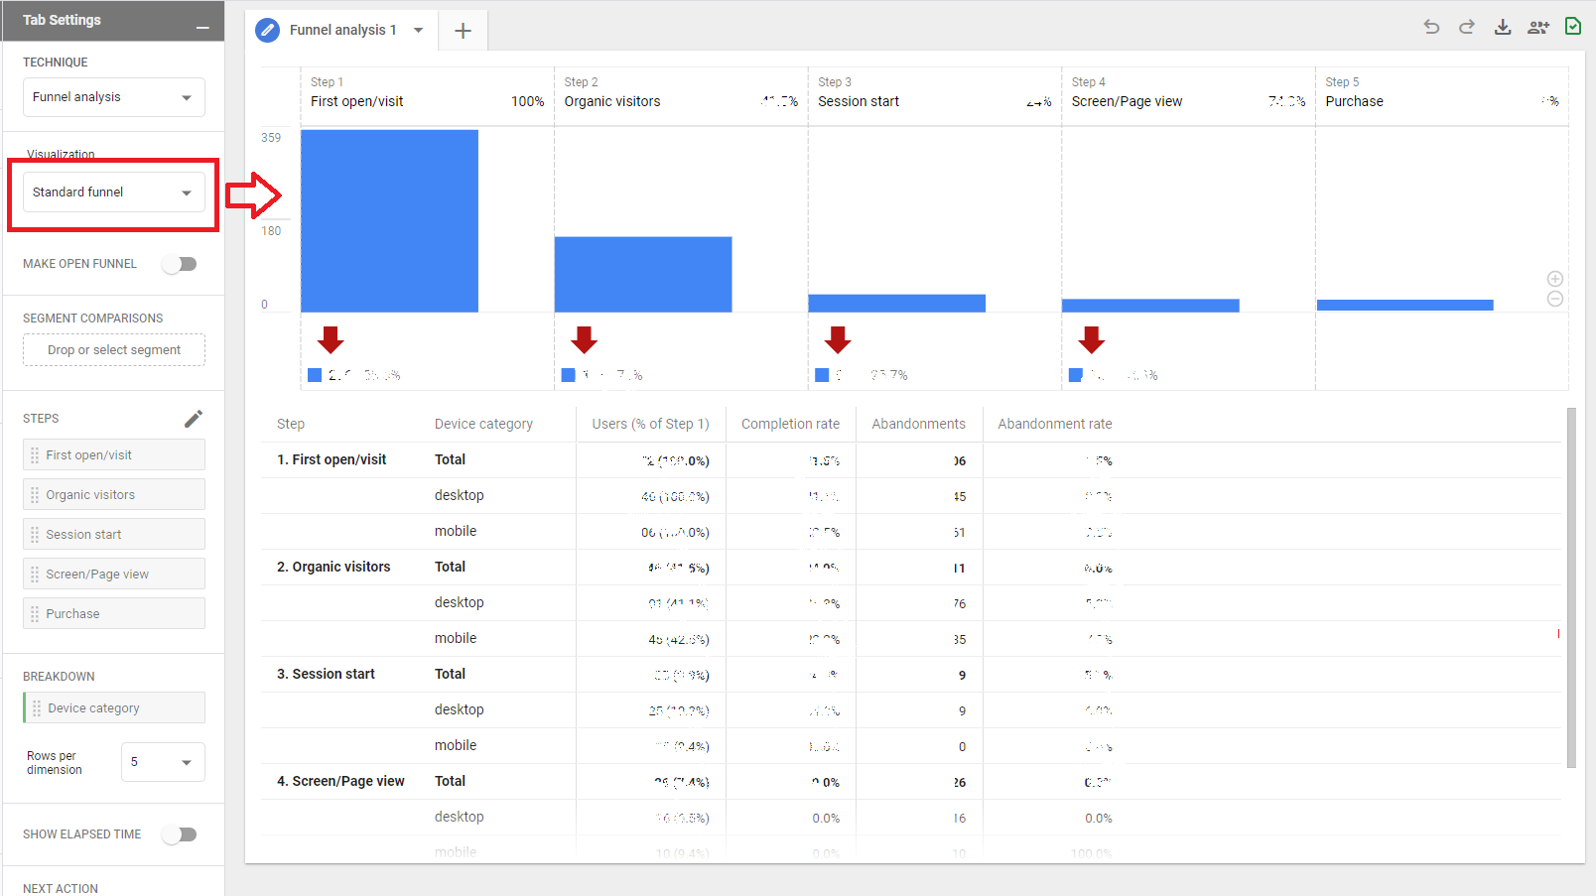Screen dimensions: 1596x896
Task: Click the redo arrow icon
Action: (x=1467, y=27)
